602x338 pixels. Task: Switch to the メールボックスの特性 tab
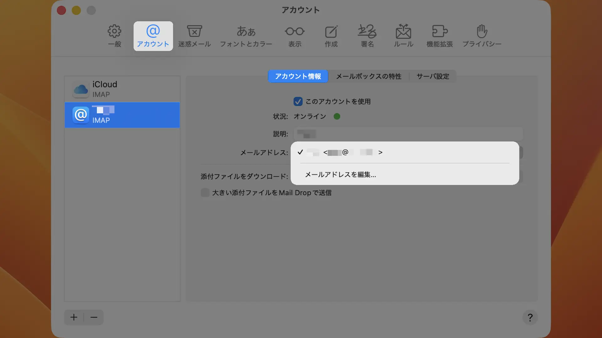tap(369, 76)
